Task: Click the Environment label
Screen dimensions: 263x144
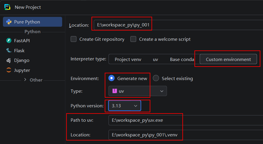Action: [x=85, y=78]
